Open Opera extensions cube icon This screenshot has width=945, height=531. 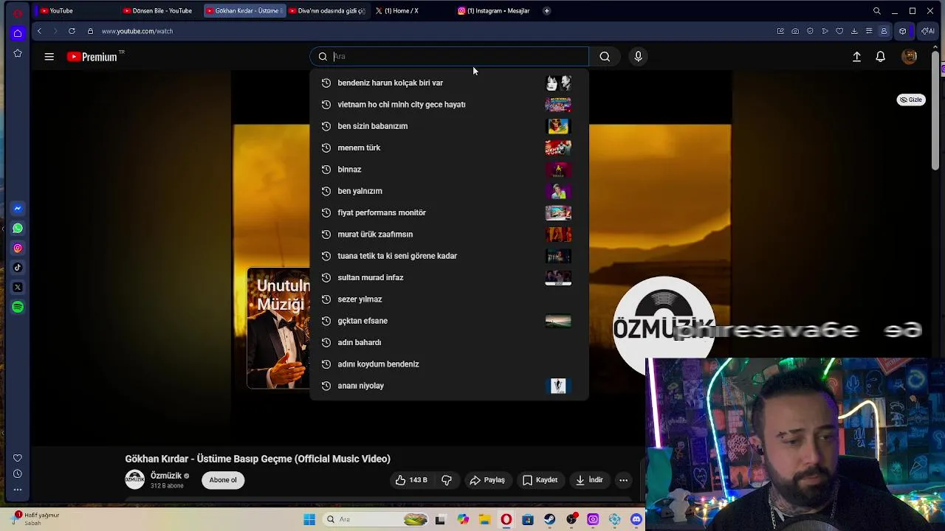(x=902, y=31)
